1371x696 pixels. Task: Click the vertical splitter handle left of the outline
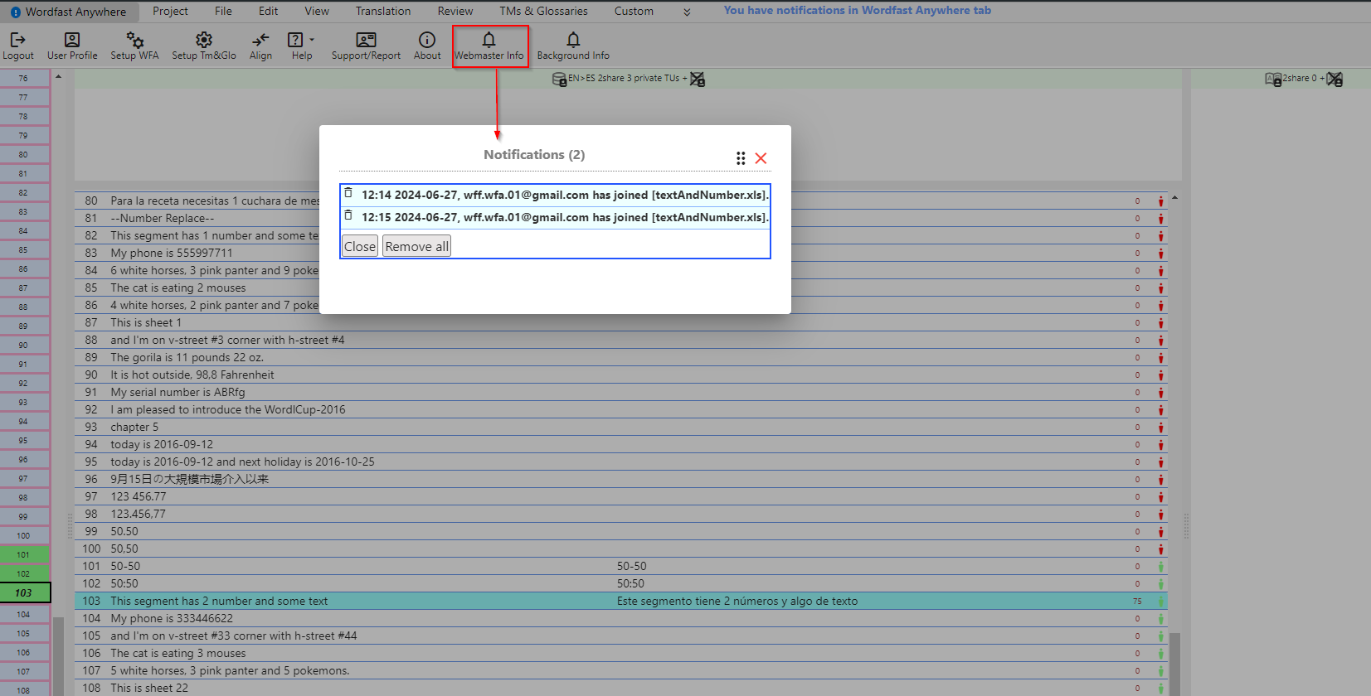(x=70, y=526)
